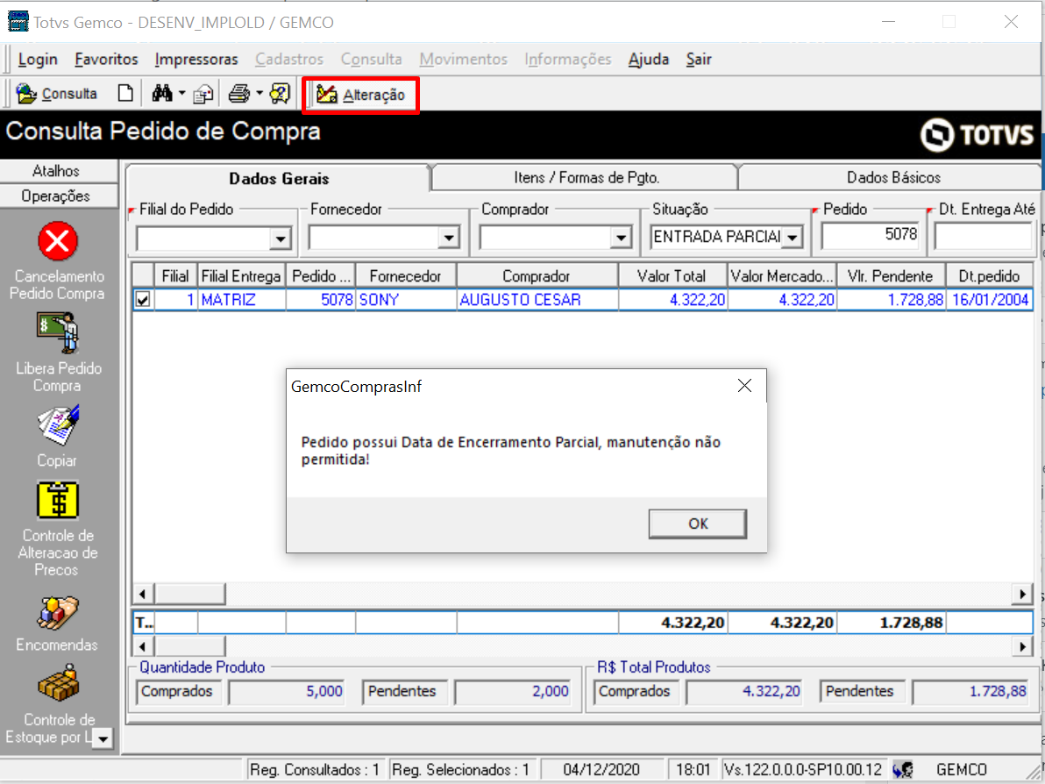Open the Filial do Pedido dropdown
The height and width of the screenshot is (784, 1045).
click(281, 238)
